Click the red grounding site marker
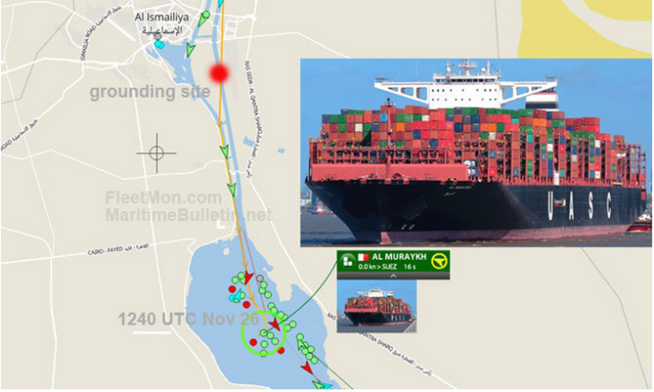 [x=220, y=73]
